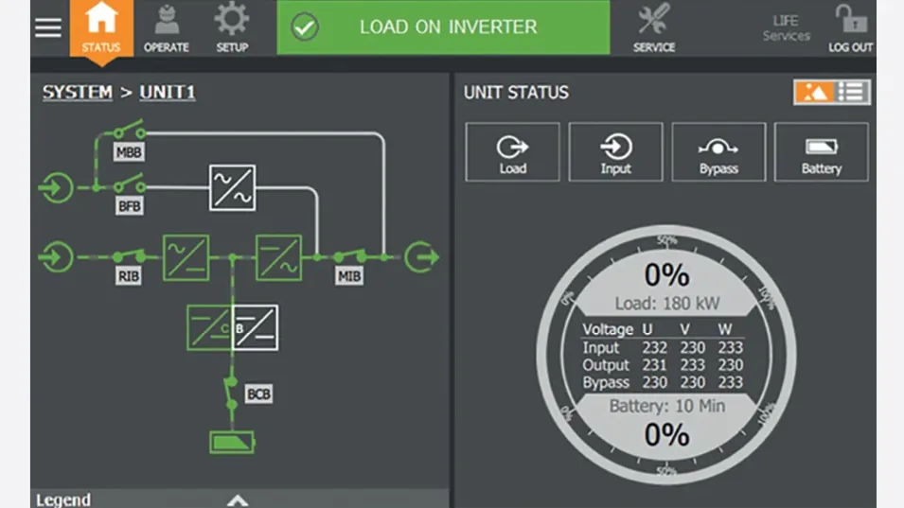
Task: Click the 'Battery: 10 Min' reading
Action: coord(667,406)
